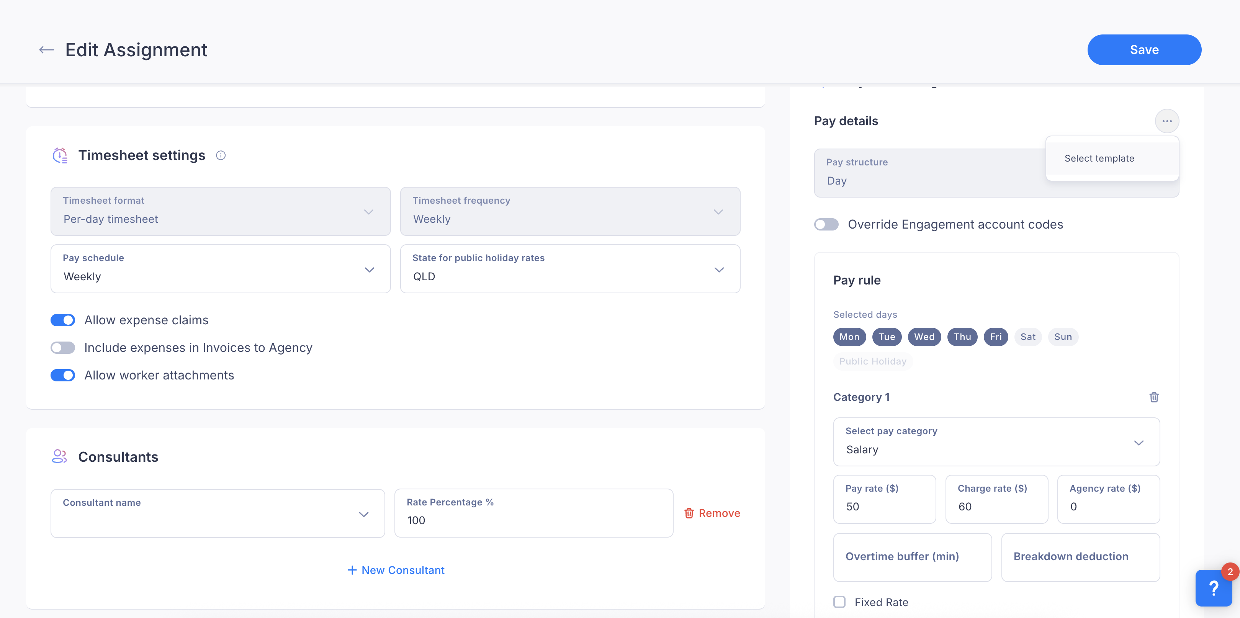
Task: Open the help question mark widget
Action: (1214, 588)
